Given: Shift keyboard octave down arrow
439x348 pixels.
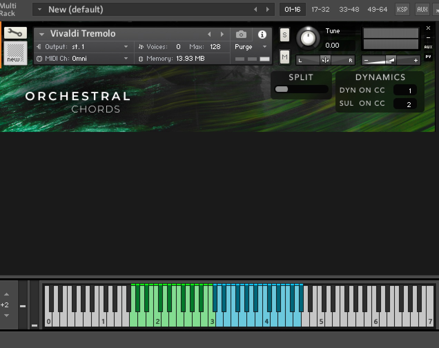Looking at the screenshot, I should [7, 316].
